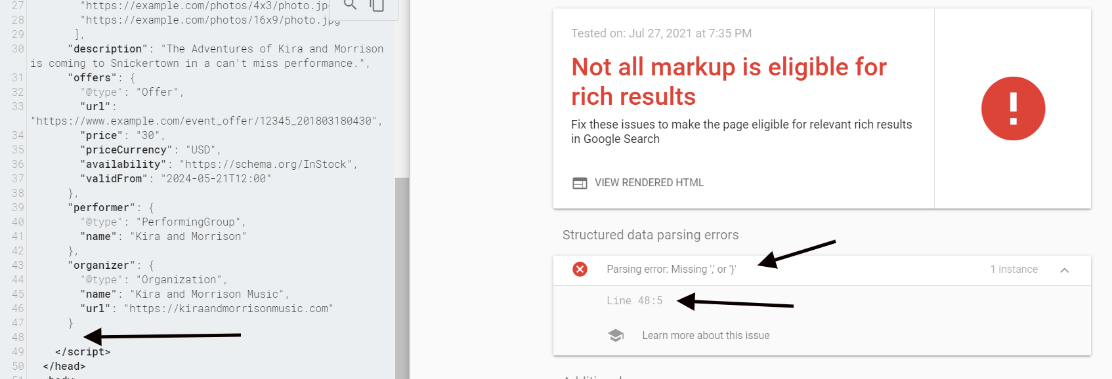1112x379 pixels.
Task: Click the 'Fix these issues' description text
Action: tap(741, 132)
